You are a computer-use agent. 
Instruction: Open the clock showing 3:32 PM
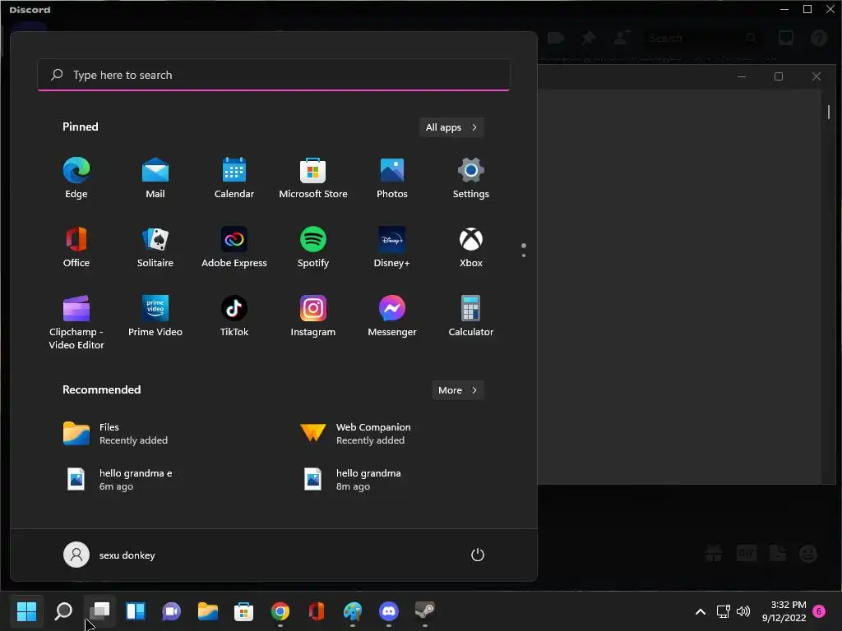[784, 611]
